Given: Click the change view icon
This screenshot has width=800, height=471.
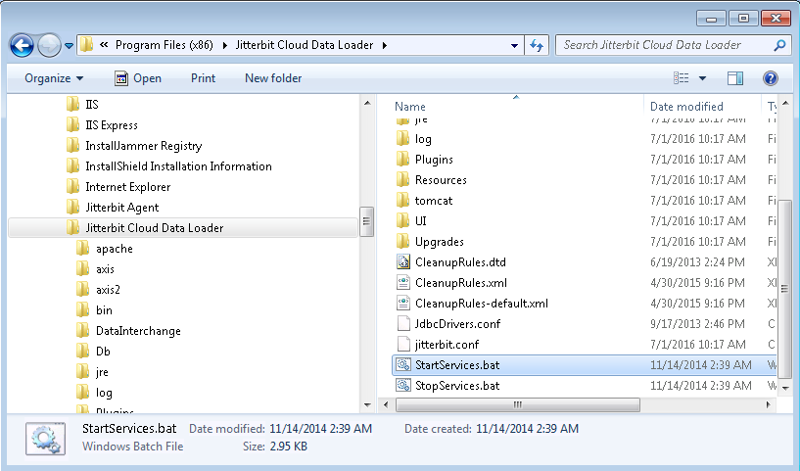Looking at the screenshot, I should pos(682,78).
